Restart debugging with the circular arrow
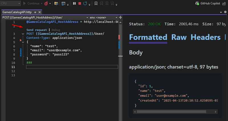This screenshot has height=121, width=228. pos(85,3)
